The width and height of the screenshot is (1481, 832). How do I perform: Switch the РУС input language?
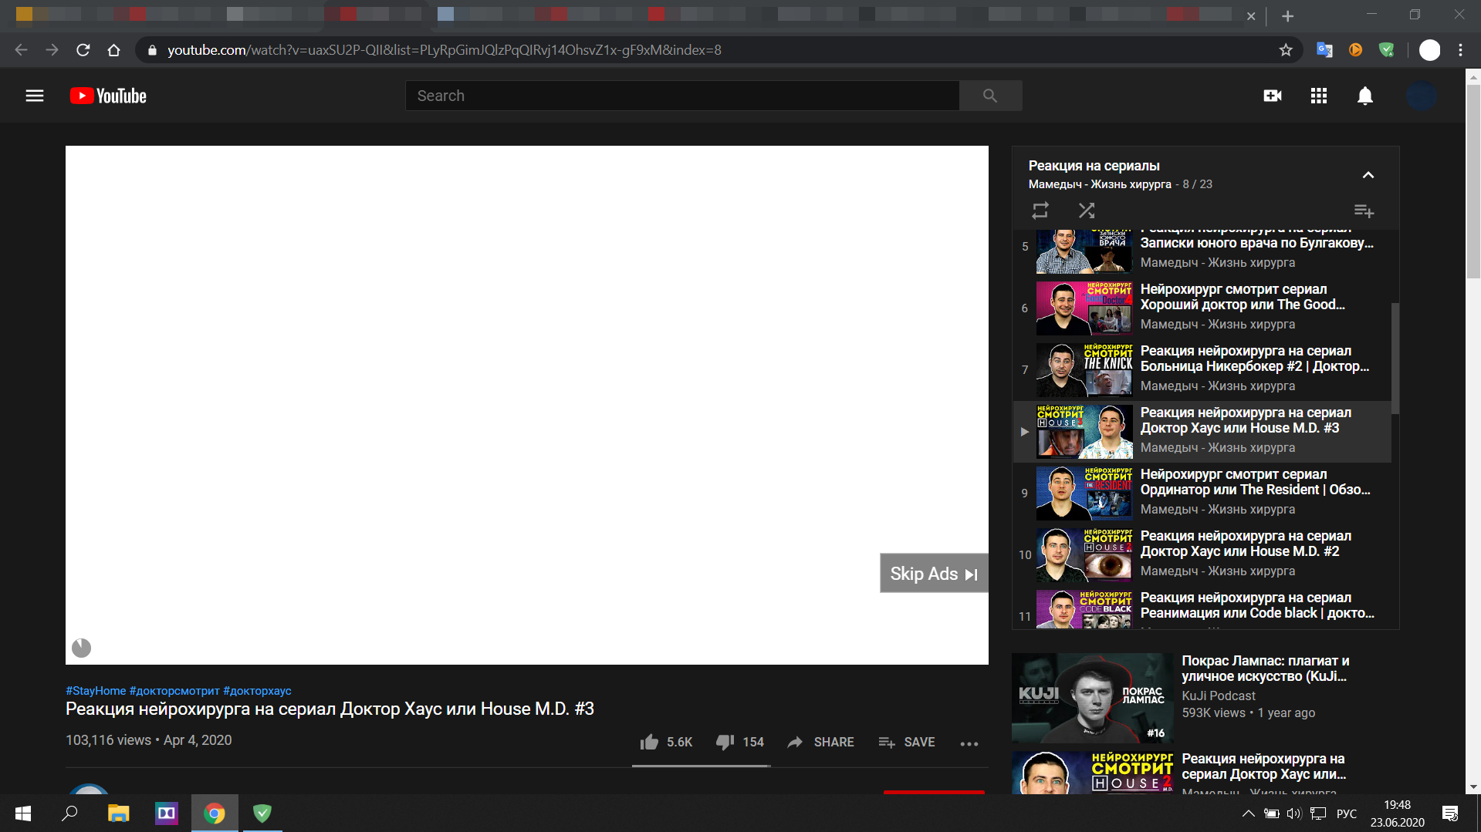[x=1347, y=813]
